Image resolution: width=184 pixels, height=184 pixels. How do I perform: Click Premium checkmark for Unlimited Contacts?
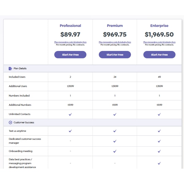click(x=115, y=114)
